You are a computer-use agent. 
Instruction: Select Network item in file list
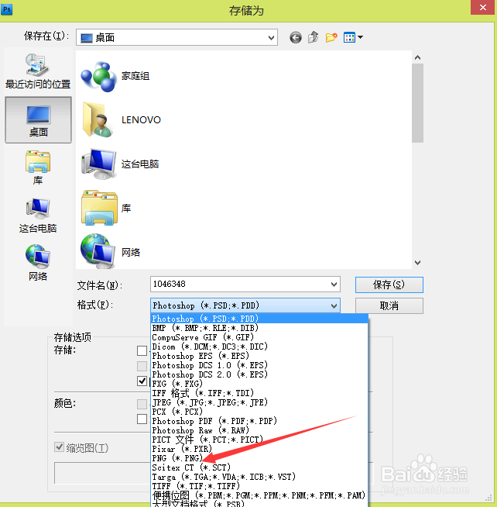pyautogui.click(x=111, y=251)
